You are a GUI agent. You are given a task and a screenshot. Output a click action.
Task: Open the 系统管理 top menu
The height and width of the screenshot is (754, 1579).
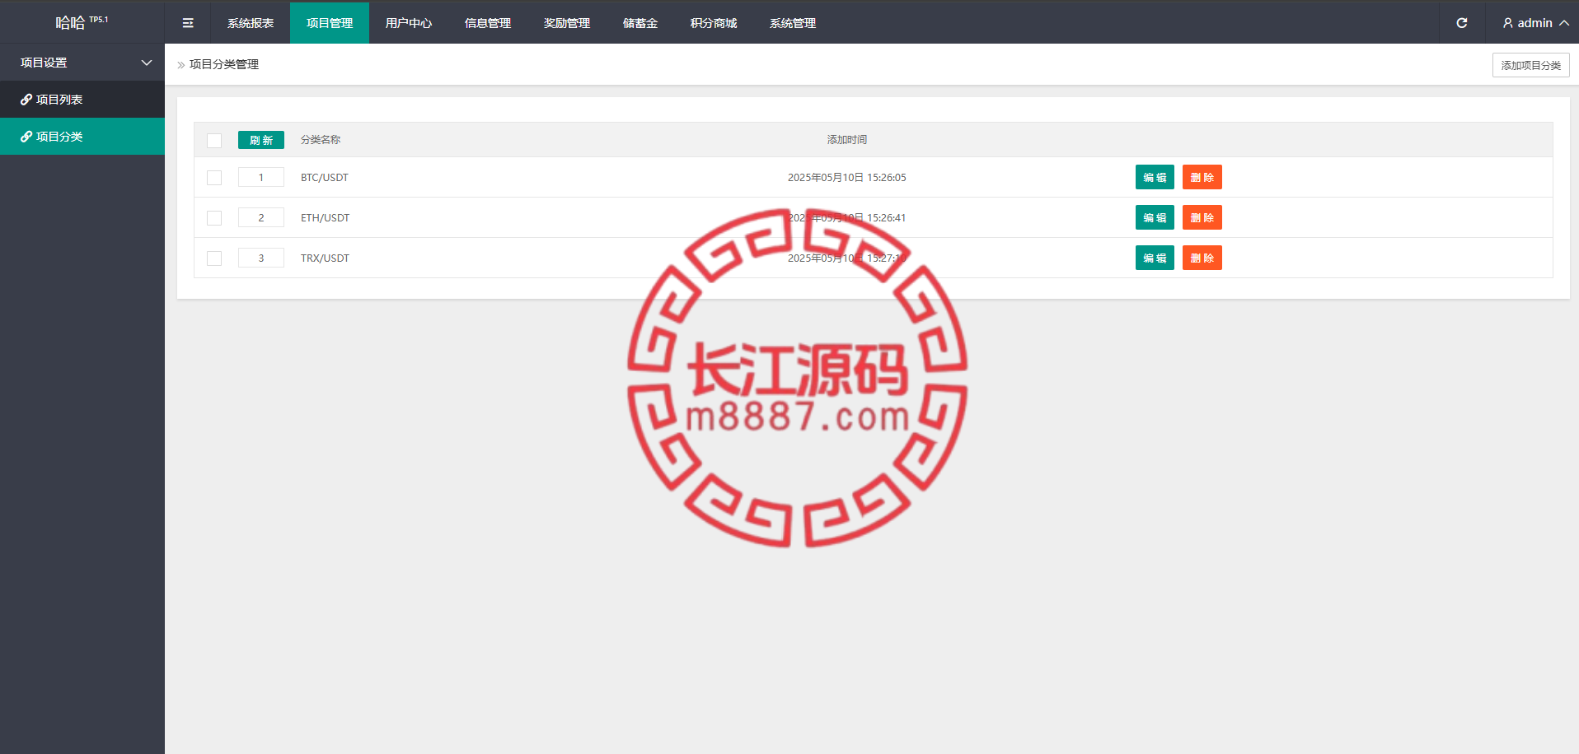793,23
